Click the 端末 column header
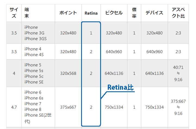 (27, 13)
